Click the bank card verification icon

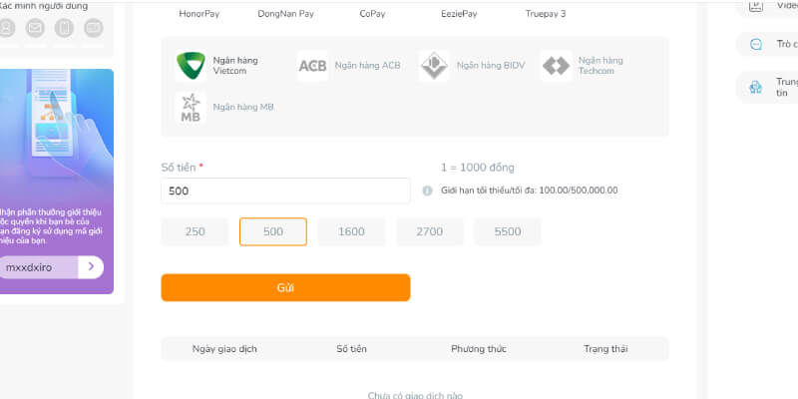pyautogui.click(x=94, y=28)
